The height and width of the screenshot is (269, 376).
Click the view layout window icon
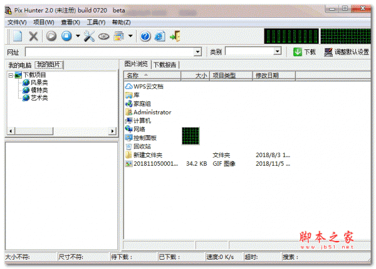[119, 36]
